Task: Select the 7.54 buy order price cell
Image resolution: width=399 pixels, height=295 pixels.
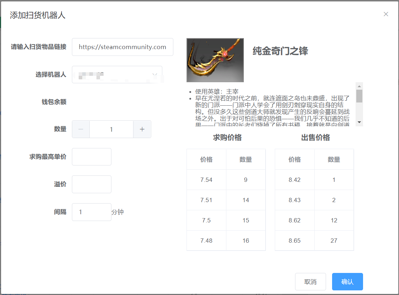Action: 206,180
